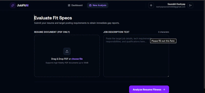Image resolution: width=205 pixels, height=93 pixels.
Task: Click the Analyze Resume Fitness button
Action: pos(149,89)
